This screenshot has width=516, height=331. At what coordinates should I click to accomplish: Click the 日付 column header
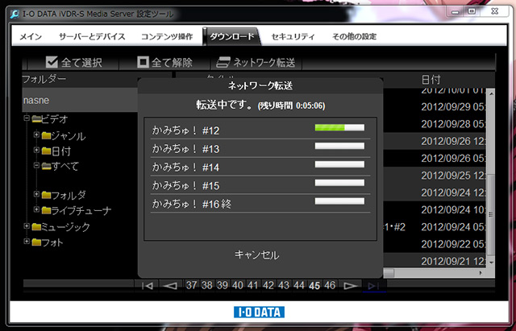431,80
